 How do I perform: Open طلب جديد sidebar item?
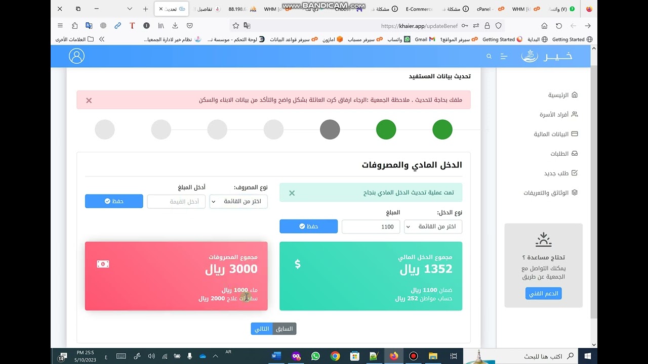pos(560,173)
